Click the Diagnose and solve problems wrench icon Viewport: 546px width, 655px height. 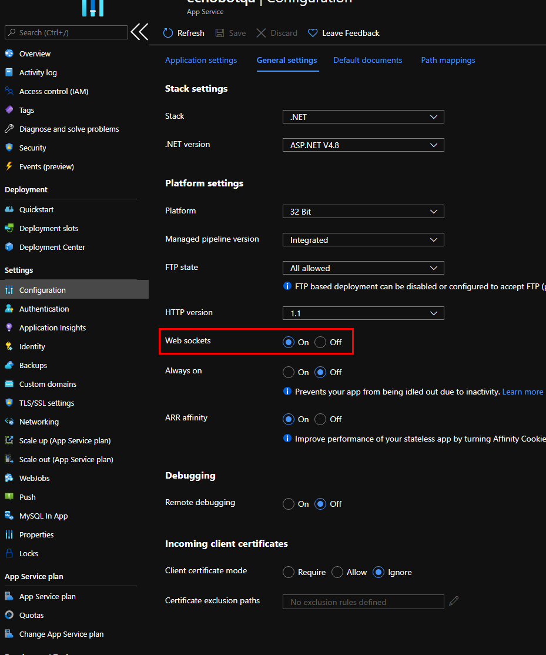[x=9, y=129]
